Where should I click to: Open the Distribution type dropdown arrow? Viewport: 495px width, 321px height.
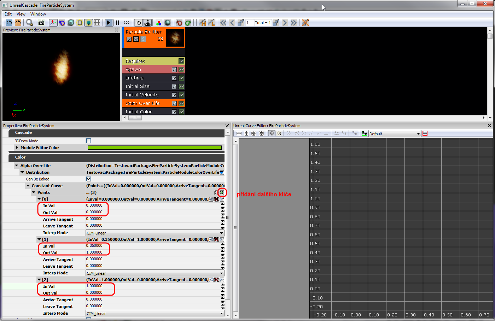222,173
